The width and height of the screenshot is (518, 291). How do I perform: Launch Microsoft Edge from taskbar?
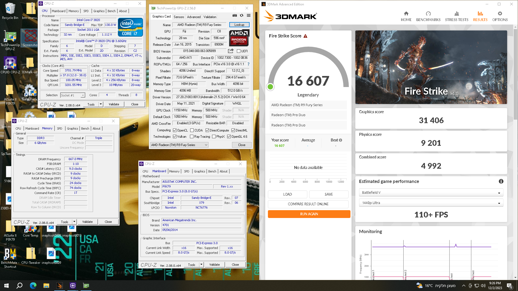click(x=33, y=286)
